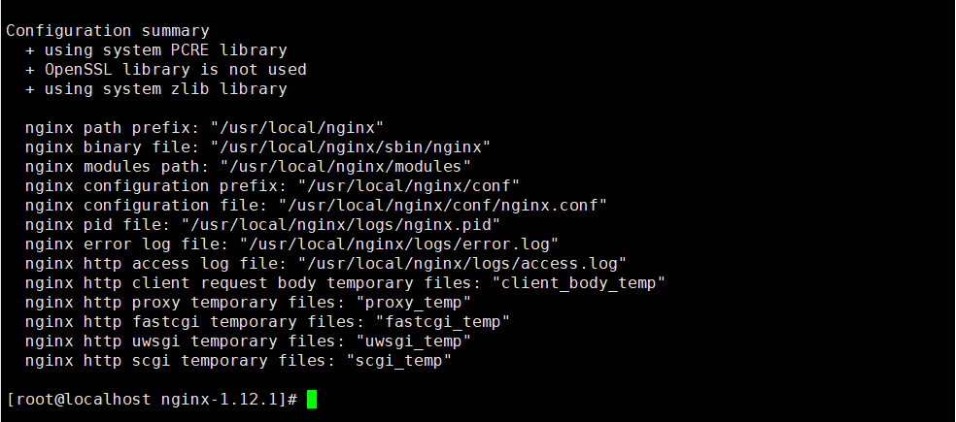
Task: Click the "proxy_temp" quoted value
Action: (x=427, y=303)
